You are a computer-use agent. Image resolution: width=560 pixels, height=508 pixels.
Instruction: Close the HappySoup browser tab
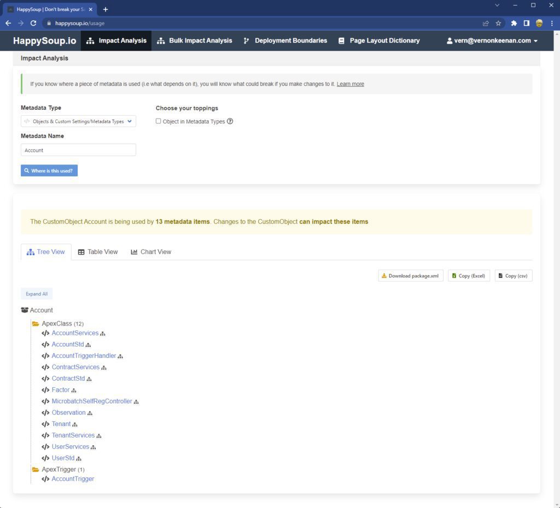[x=90, y=9]
